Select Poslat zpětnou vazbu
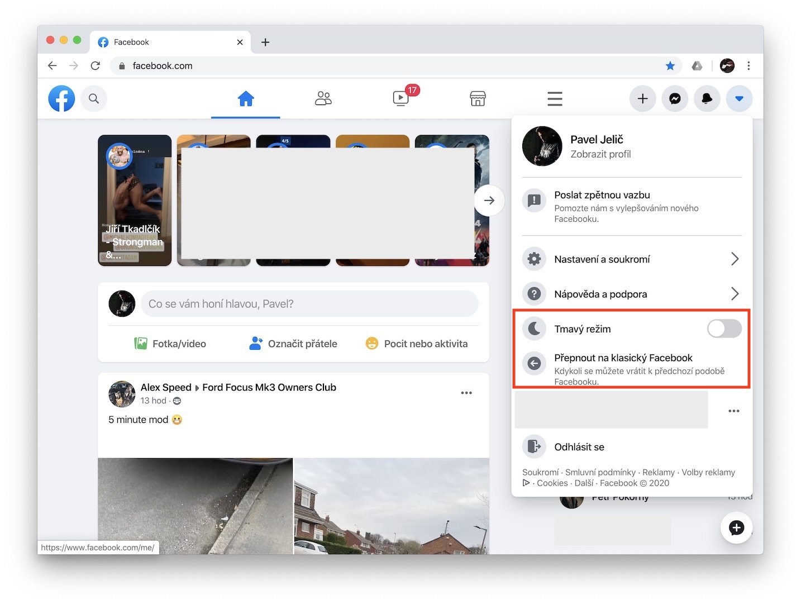 tap(632, 206)
